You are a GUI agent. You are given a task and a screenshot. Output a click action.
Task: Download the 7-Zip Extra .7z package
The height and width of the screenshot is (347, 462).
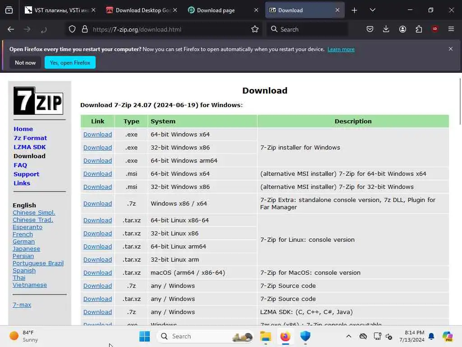(97, 204)
